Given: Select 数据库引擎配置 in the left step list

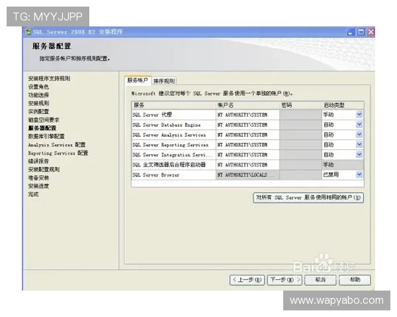Looking at the screenshot, I should 47,136.
